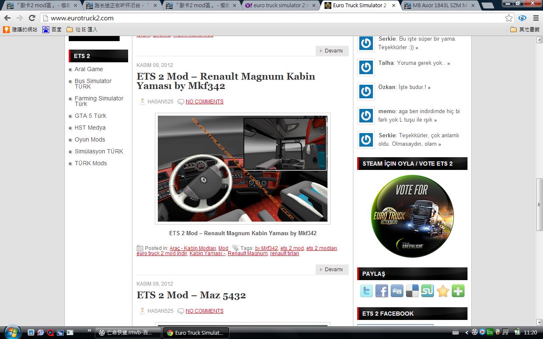Share via the StumbleUpon icon
This screenshot has height=339, width=543.
(x=427, y=291)
